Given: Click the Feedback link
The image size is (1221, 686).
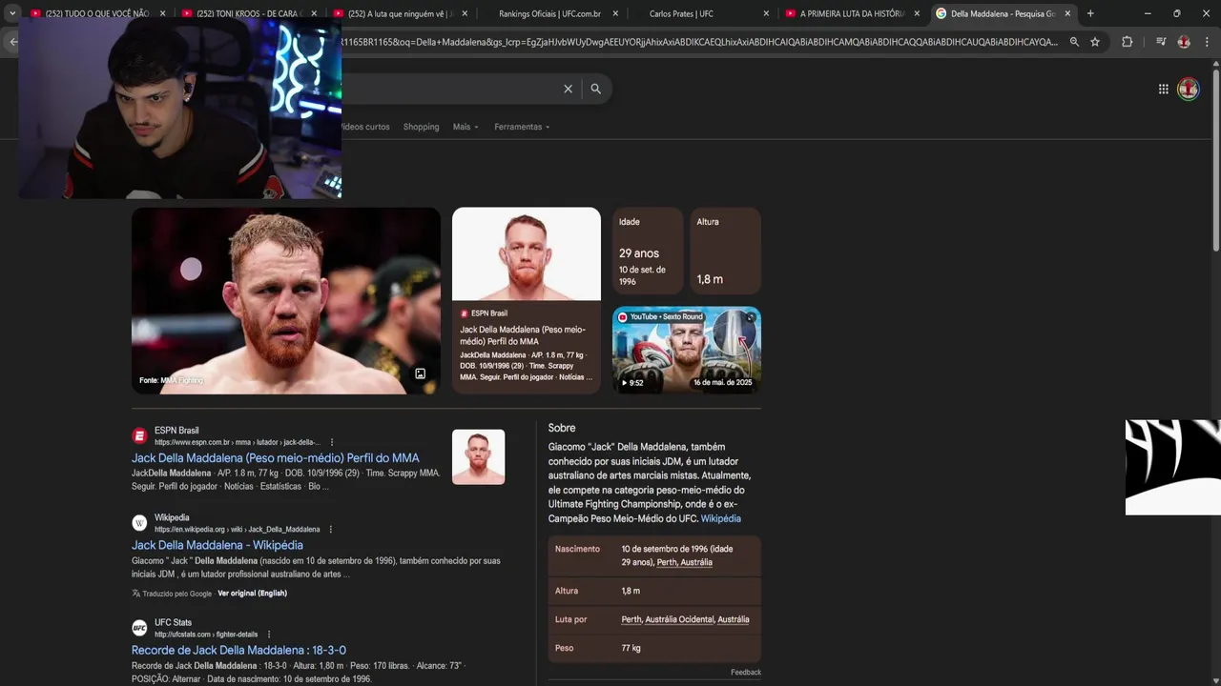Looking at the screenshot, I should tap(746, 672).
